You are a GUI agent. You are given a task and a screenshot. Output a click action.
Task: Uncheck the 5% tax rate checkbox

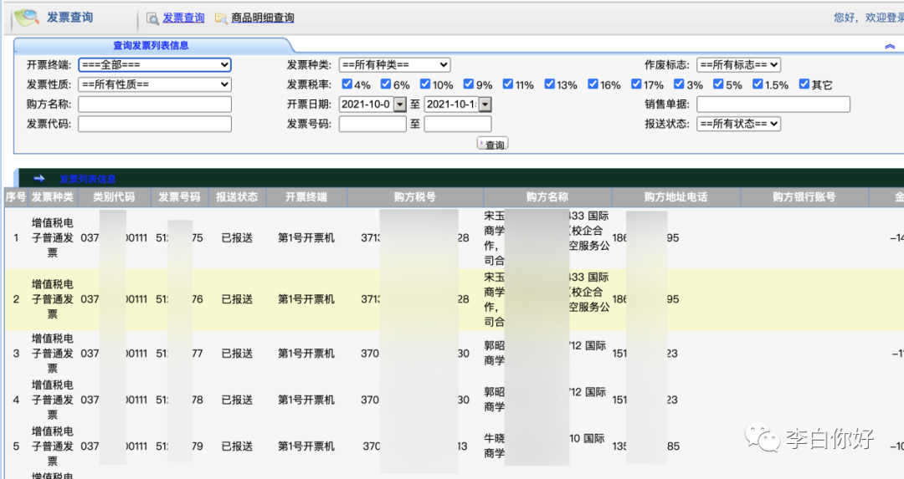(x=718, y=84)
